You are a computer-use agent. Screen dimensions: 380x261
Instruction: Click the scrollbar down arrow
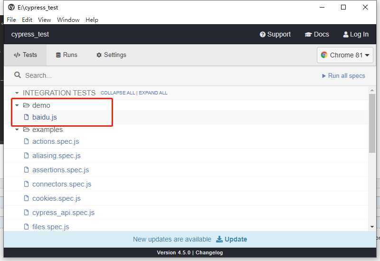point(372,227)
